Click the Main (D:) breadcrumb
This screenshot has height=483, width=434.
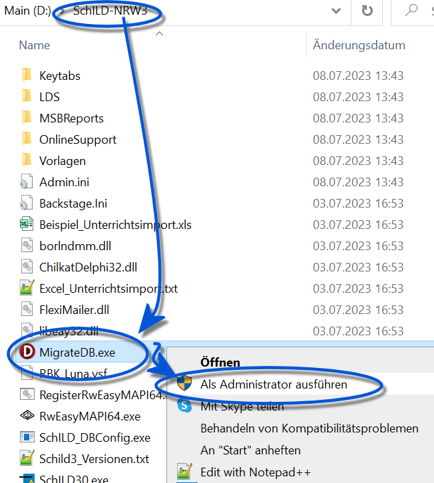click(27, 11)
